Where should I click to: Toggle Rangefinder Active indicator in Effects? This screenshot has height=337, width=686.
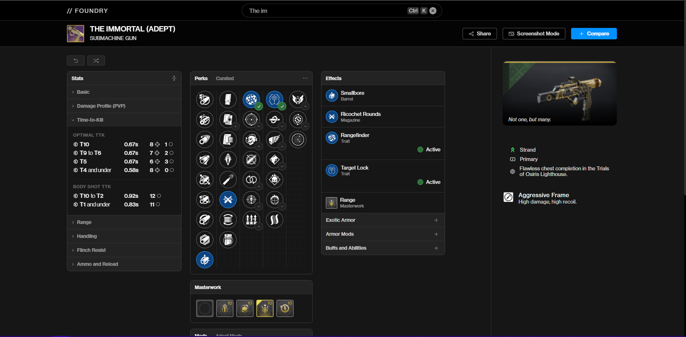pos(429,150)
